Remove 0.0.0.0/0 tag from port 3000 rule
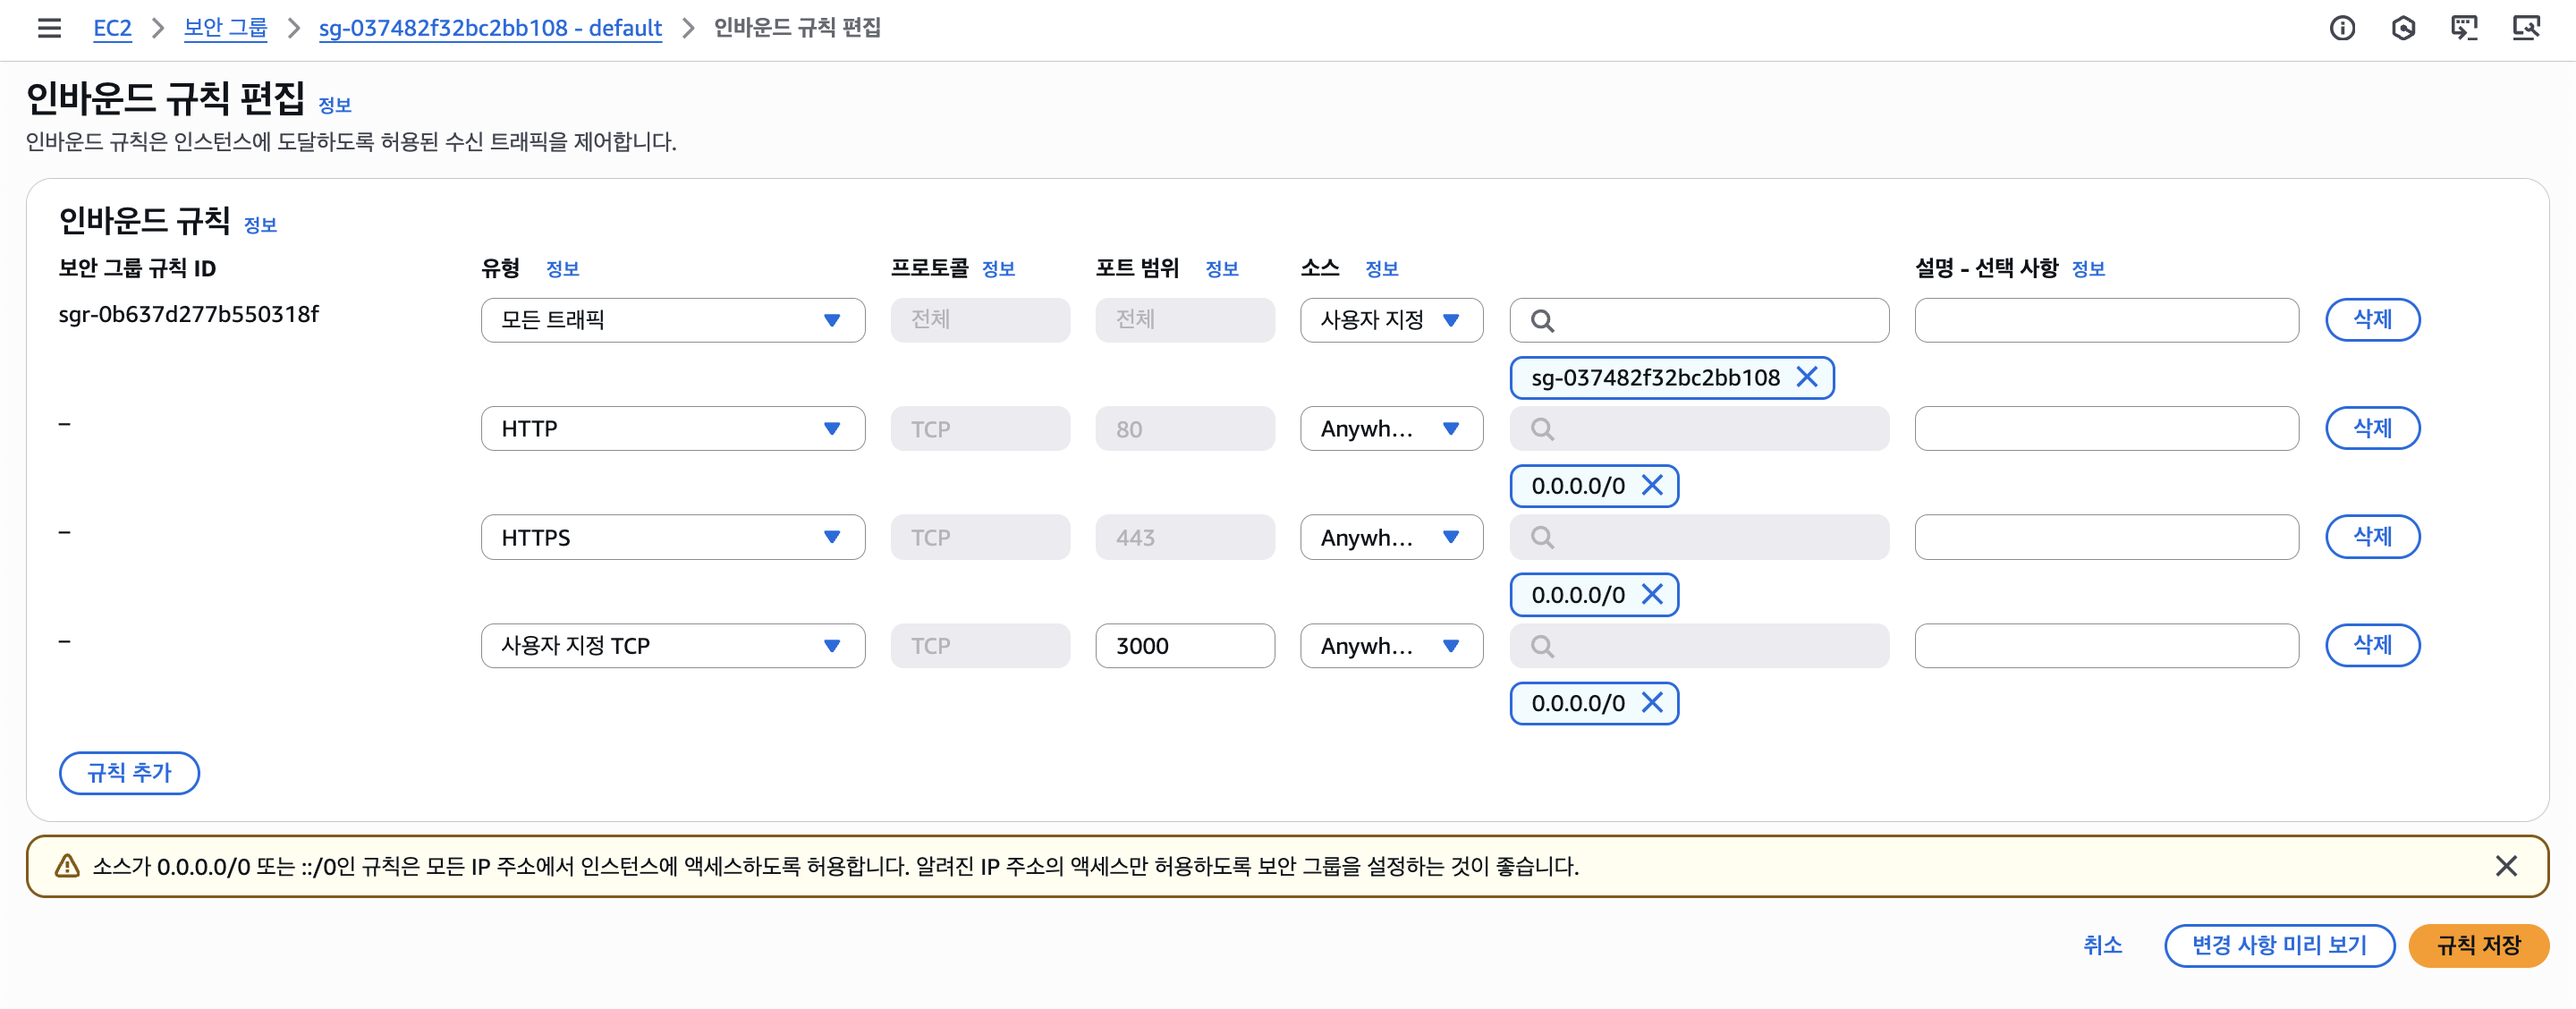The width and height of the screenshot is (2576, 1009). click(x=1652, y=703)
